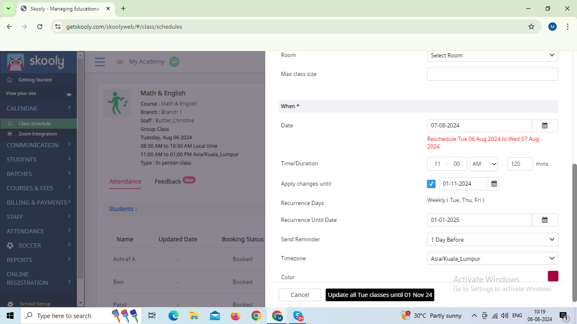577x324 pixels.
Task: Open the notifications center icon
Action: pos(563,316)
